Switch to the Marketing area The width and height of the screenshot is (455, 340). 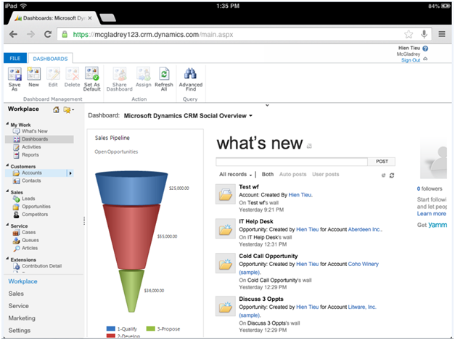point(22,318)
